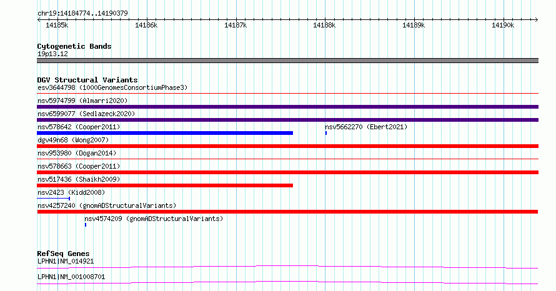This screenshot has height=291, width=556.
Task: Select the LPHN1 NM_001008701 magenta transcript line
Action: [x=287, y=282]
